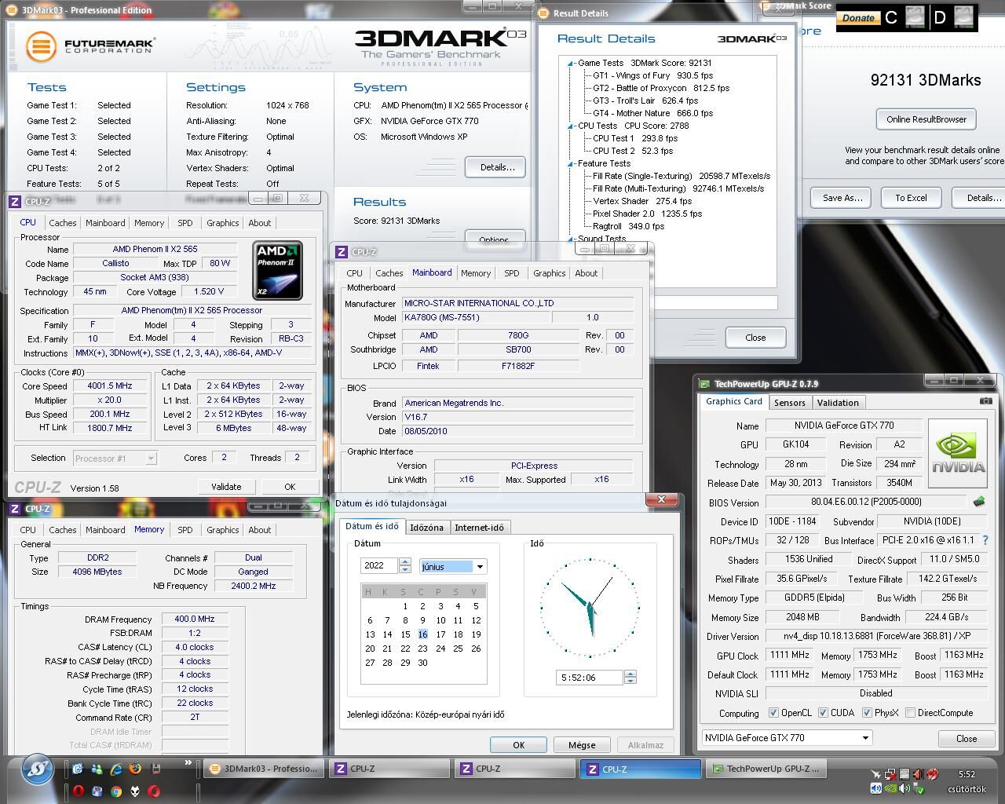Viewport: 1005px width, 804px height.
Task: Switch to Internet-idő tab
Action: click(479, 528)
